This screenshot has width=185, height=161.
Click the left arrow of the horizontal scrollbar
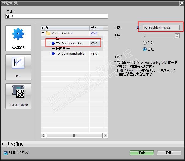coord(43,136)
